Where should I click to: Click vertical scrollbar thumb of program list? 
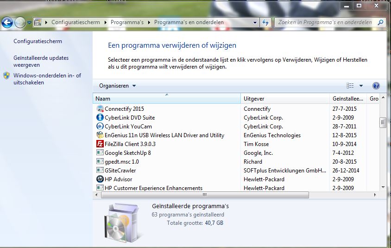(x=383, y=122)
